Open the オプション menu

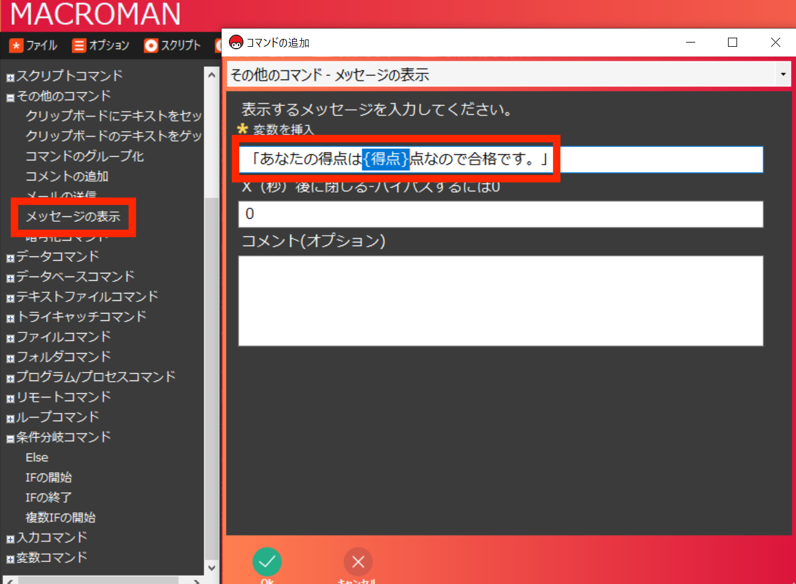(x=109, y=46)
